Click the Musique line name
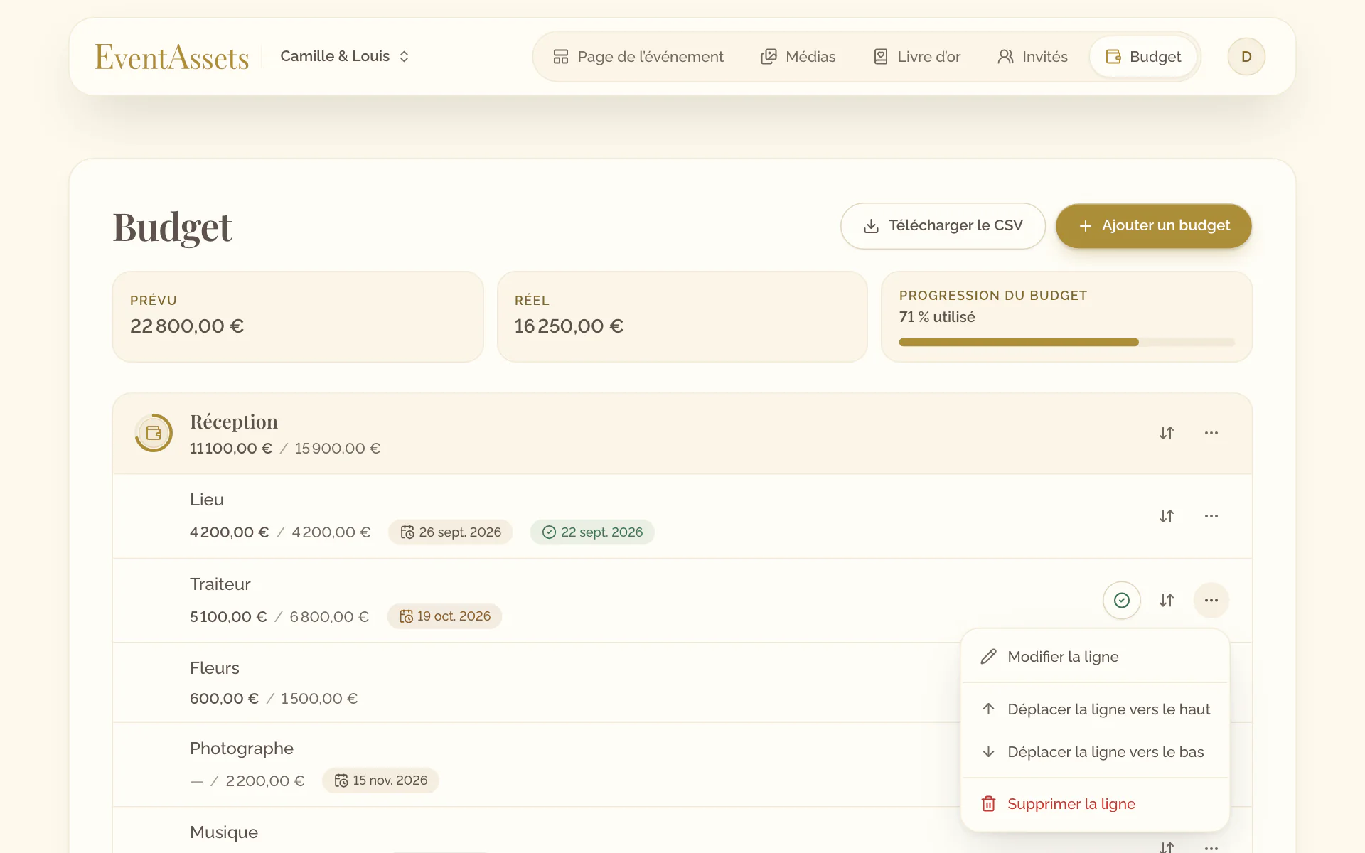1365x853 pixels. pos(224,832)
